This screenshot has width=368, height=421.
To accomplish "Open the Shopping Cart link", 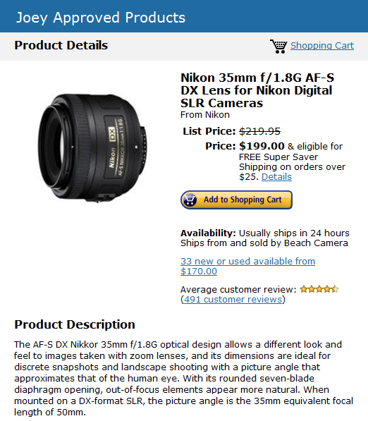I will (322, 46).
